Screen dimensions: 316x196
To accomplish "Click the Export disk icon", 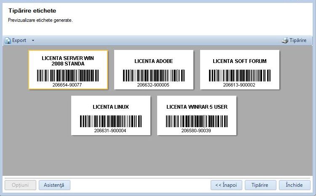I will [8, 41].
